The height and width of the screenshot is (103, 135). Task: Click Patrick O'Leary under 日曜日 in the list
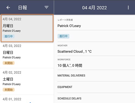point(12,57)
